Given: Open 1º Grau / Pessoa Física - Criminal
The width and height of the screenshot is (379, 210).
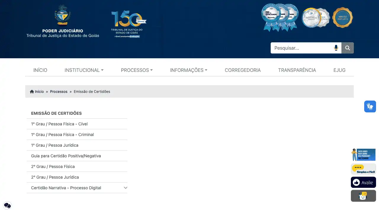Looking at the screenshot, I should tap(62, 135).
